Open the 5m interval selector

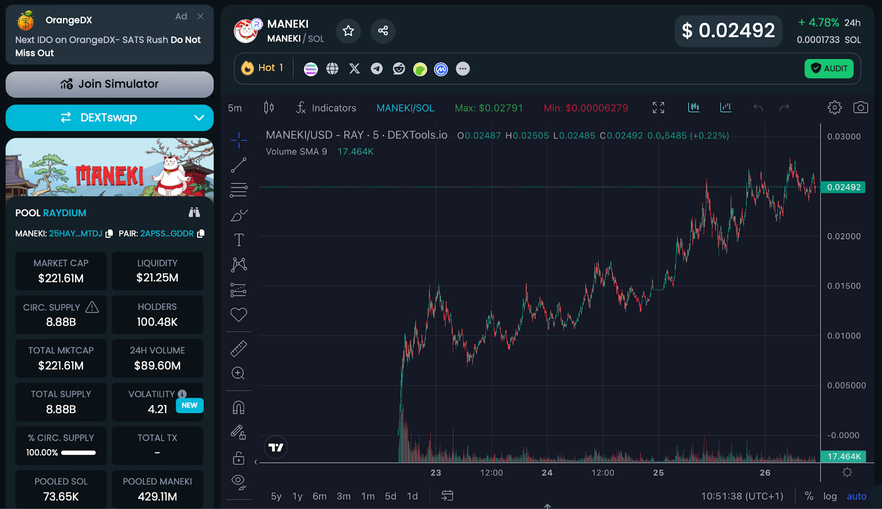click(235, 108)
